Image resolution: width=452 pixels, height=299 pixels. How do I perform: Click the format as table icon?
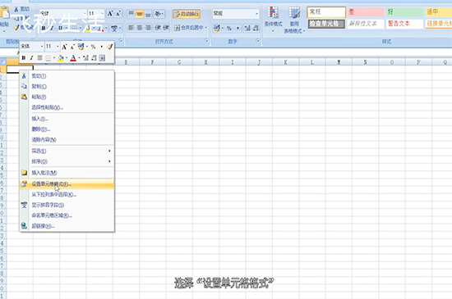coord(294,20)
